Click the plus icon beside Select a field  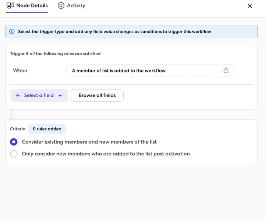[x=18, y=95]
